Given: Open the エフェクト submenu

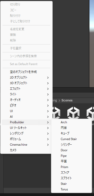Looking at the screenshot, I should (x=26, y=89).
